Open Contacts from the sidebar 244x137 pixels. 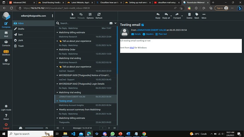(6, 43)
